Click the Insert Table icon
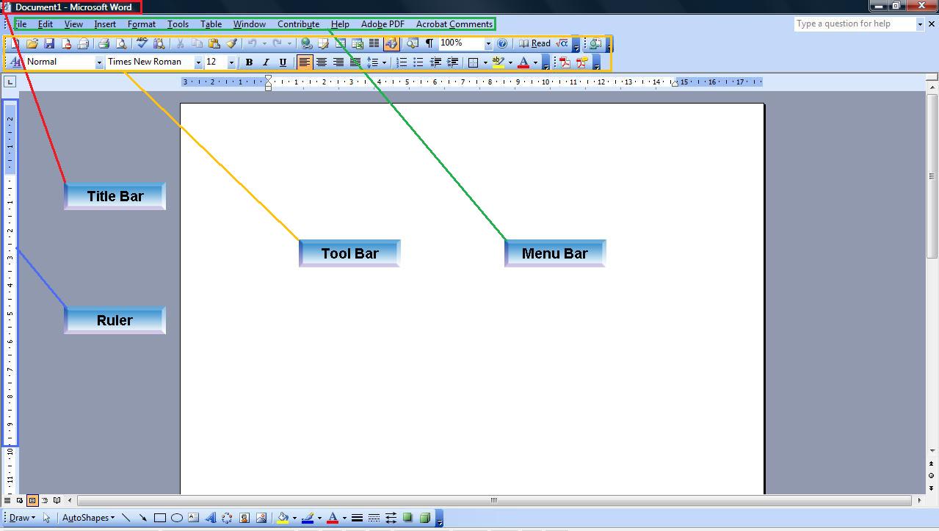Image resolution: width=939 pixels, height=531 pixels. click(x=341, y=44)
